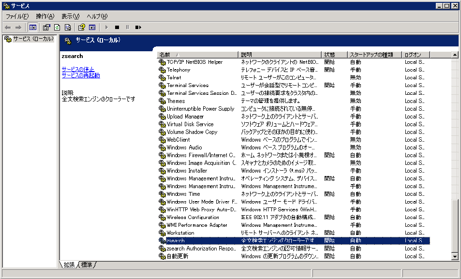Click the Restart Service icon
Image resolution: width=461 pixels, height=279 pixels.
(x=138, y=28)
